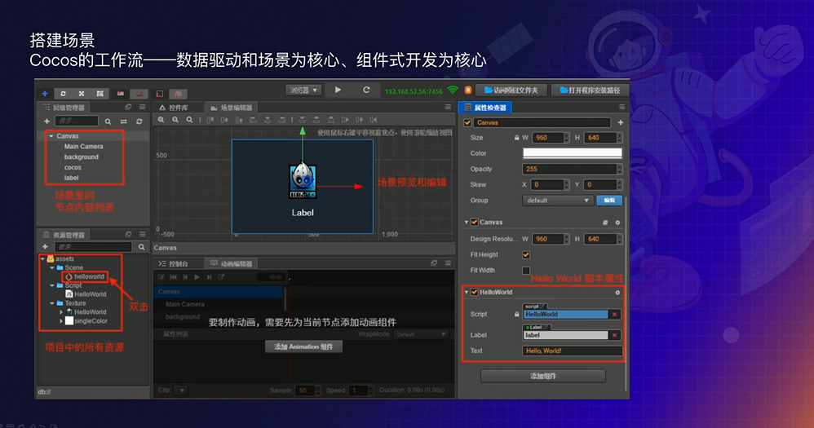Add node with hierarchy plus icon
814x428 pixels.
pos(46,121)
